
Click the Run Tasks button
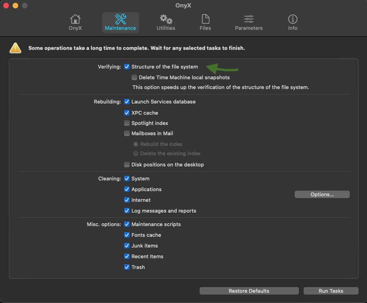[331, 291]
